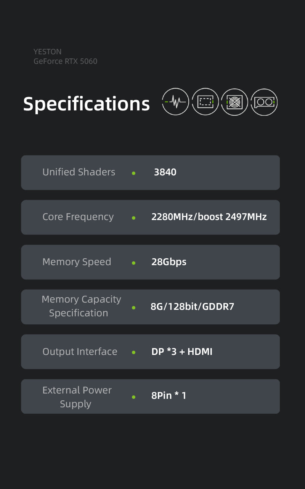The image size is (305, 489).
Task: Click the GeForce RTX 5060 text
Action: click(65, 61)
